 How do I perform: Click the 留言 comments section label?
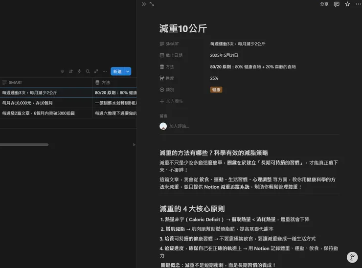163,116
